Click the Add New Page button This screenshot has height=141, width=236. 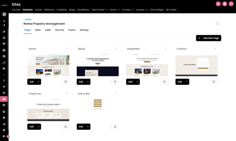coord(208,38)
